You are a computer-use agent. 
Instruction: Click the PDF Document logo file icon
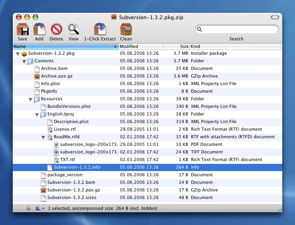(56, 145)
